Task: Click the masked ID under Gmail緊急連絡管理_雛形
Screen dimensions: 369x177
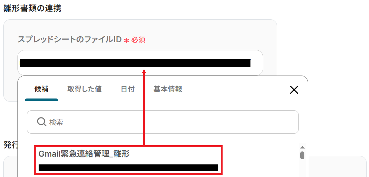Action: coord(128,168)
